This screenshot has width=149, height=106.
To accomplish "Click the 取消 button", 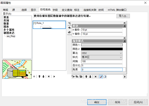I will [x=118, y=102].
